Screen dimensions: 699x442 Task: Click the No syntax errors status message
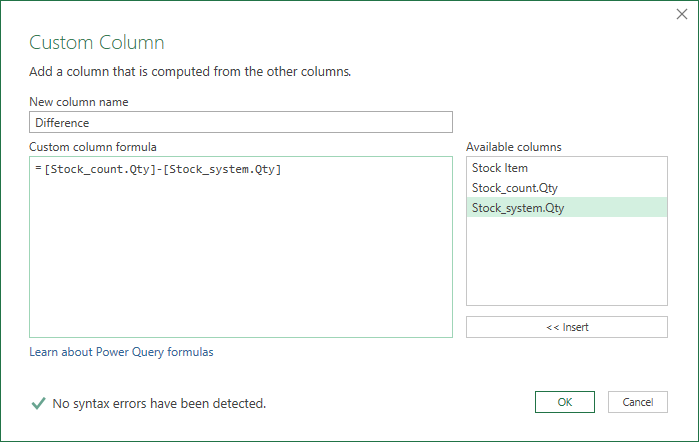pyautogui.click(x=159, y=404)
